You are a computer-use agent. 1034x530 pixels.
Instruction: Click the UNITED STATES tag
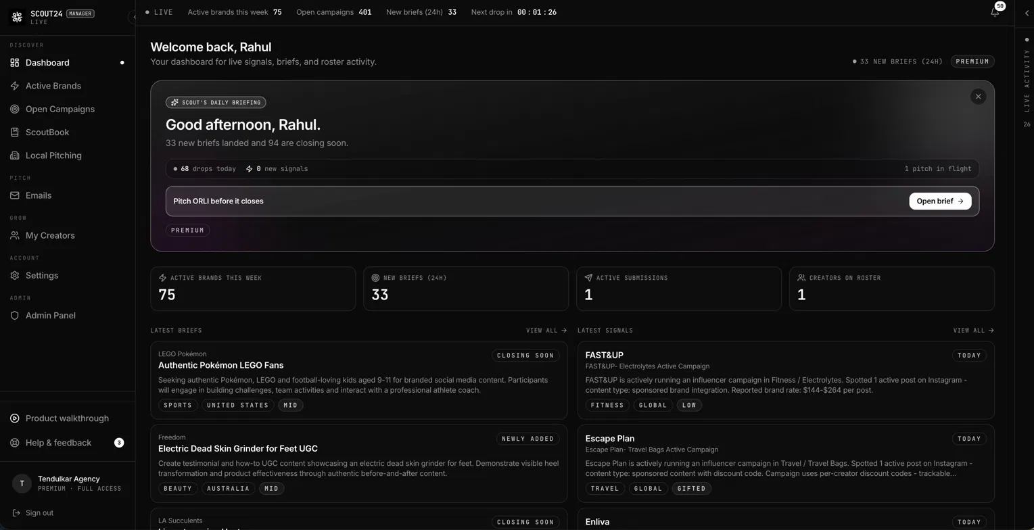pyautogui.click(x=237, y=406)
